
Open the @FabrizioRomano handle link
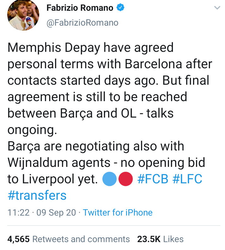[82, 22]
